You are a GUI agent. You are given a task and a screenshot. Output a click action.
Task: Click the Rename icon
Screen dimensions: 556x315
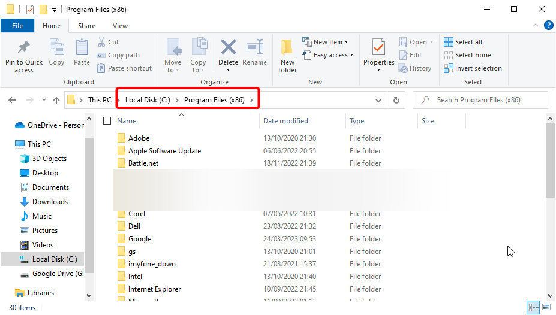254,47
